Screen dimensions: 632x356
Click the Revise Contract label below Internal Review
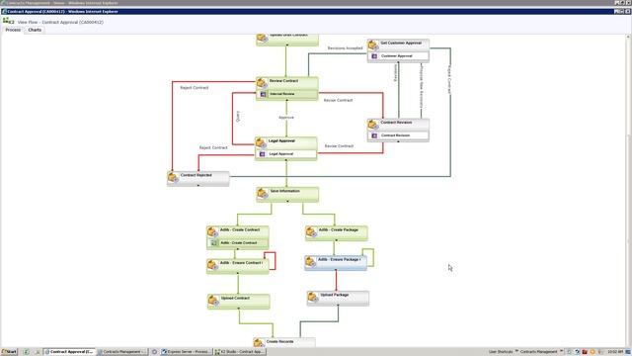pyautogui.click(x=338, y=100)
